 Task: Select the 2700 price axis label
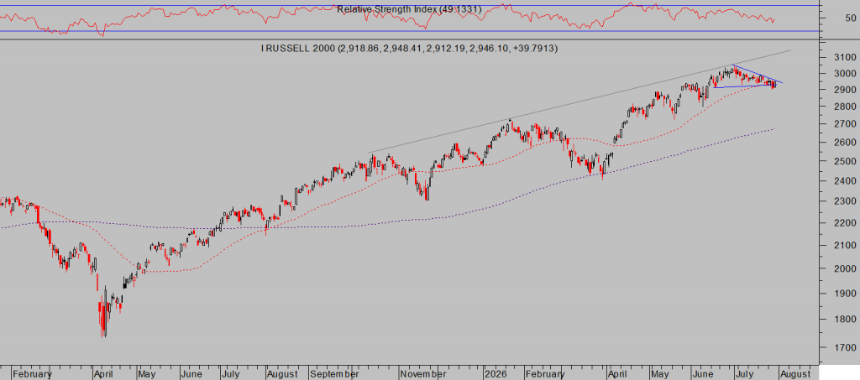[845, 124]
